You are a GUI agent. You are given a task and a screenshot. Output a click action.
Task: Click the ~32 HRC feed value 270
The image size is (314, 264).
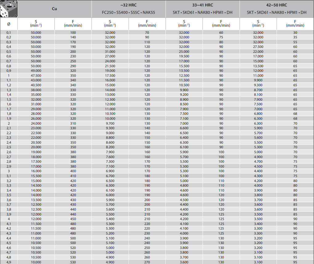point(147,262)
